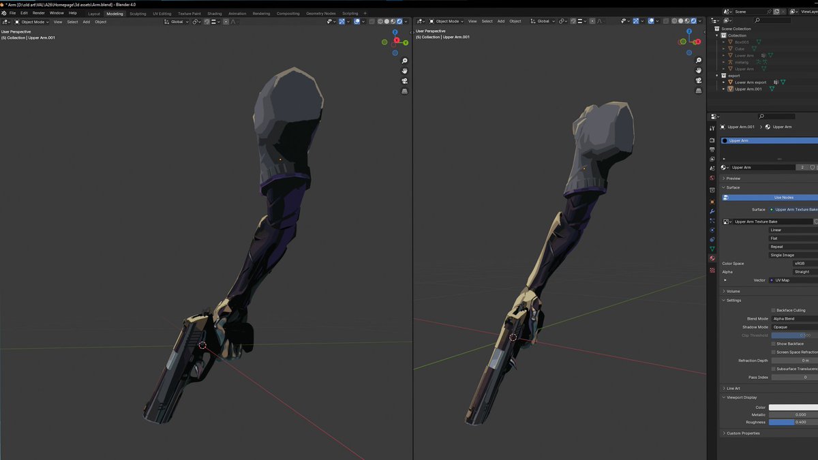Toggle snapping magnet in left viewport header
The height and width of the screenshot is (460, 818).
(207, 21)
